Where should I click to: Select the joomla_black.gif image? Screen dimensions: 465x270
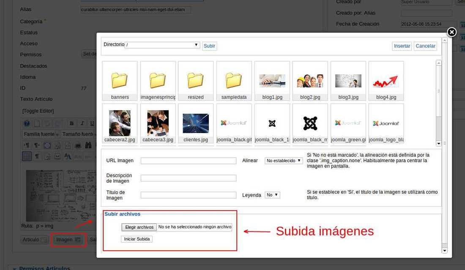pyautogui.click(x=234, y=123)
